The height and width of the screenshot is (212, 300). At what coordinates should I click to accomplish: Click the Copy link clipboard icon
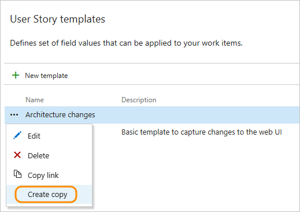(17, 174)
